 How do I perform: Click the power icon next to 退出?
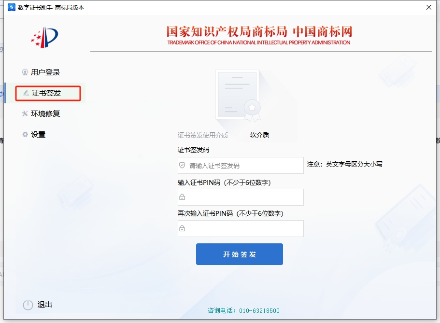point(28,305)
